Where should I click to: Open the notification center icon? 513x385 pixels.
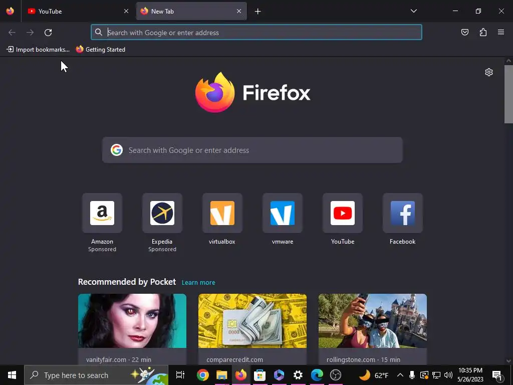497,375
